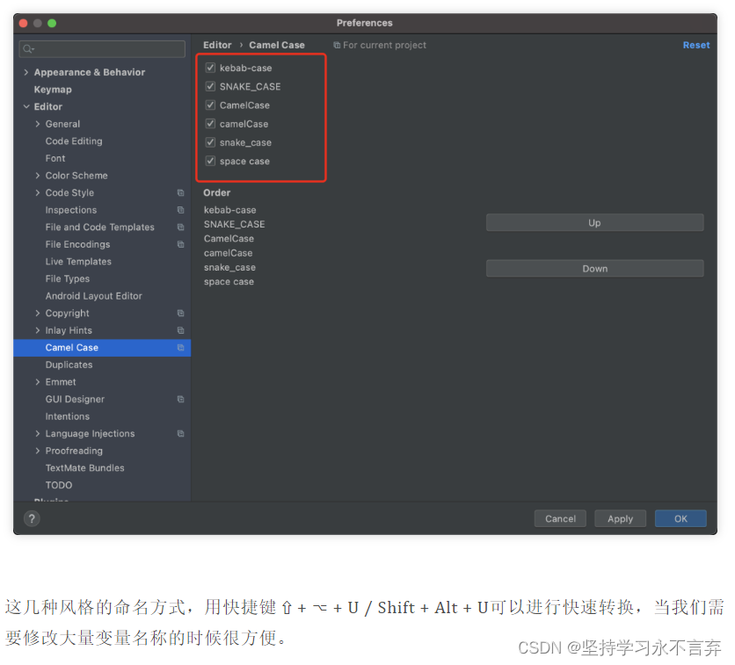Click the Down button
Screen dimensions: 735x665
[x=595, y=269]
